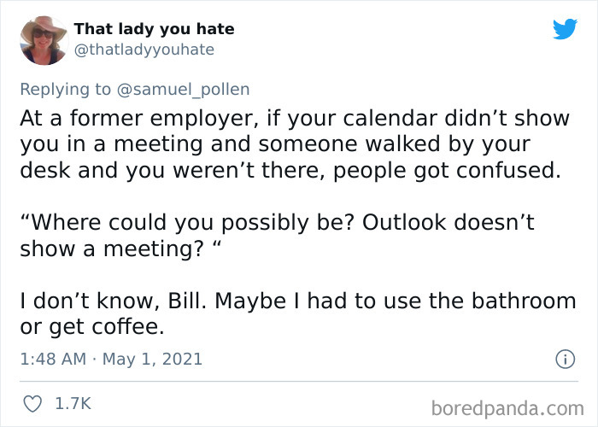View the 1.7K likes count

point(73,404)
